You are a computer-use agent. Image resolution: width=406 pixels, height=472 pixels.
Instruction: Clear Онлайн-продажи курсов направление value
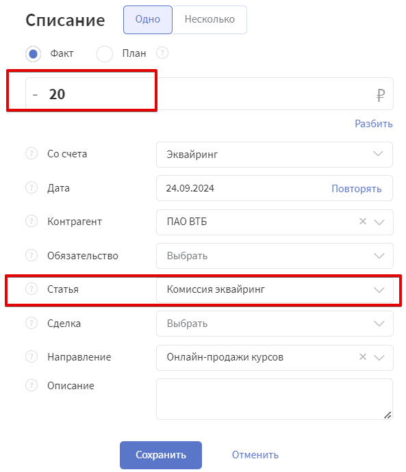click(363, 357)
